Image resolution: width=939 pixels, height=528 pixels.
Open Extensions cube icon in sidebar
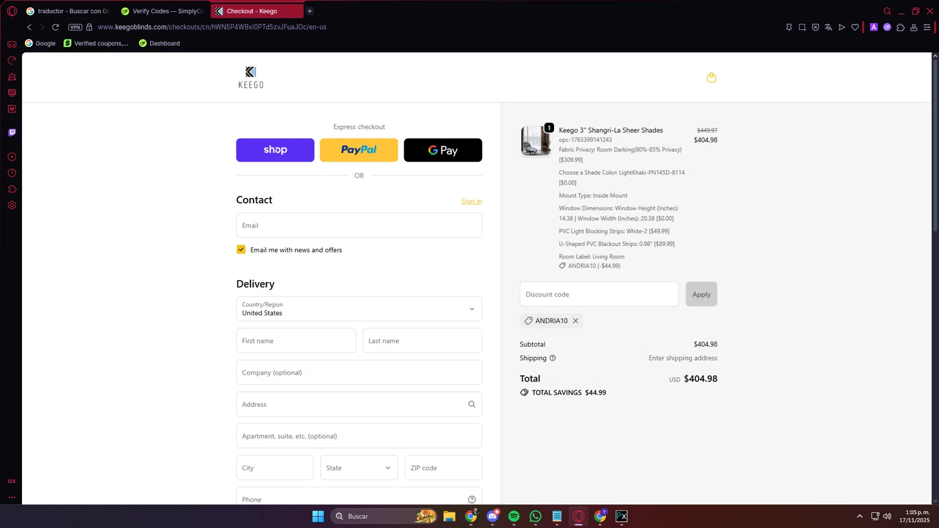[x=12, y=189]
